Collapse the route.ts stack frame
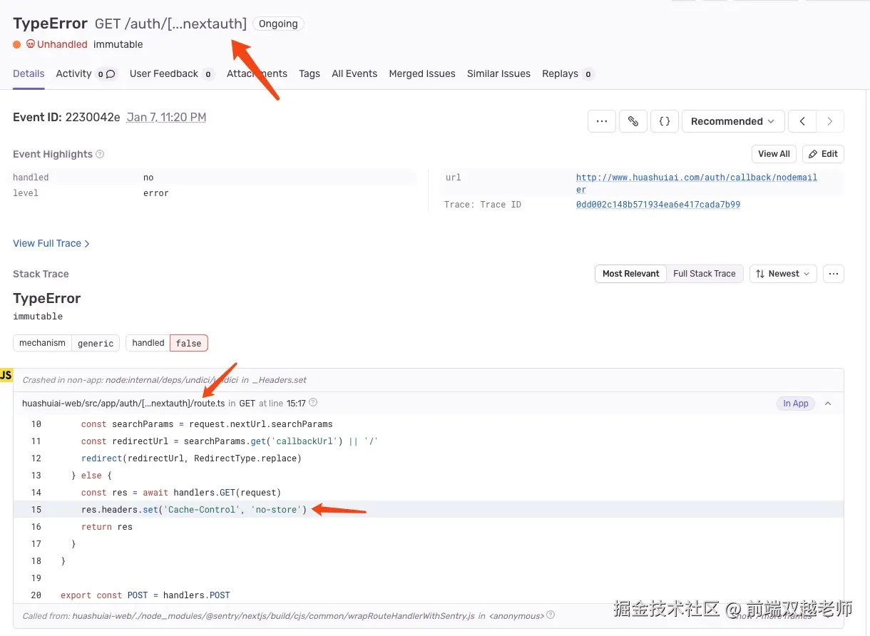This screenshot has height=636, width=870. (827, 403)
